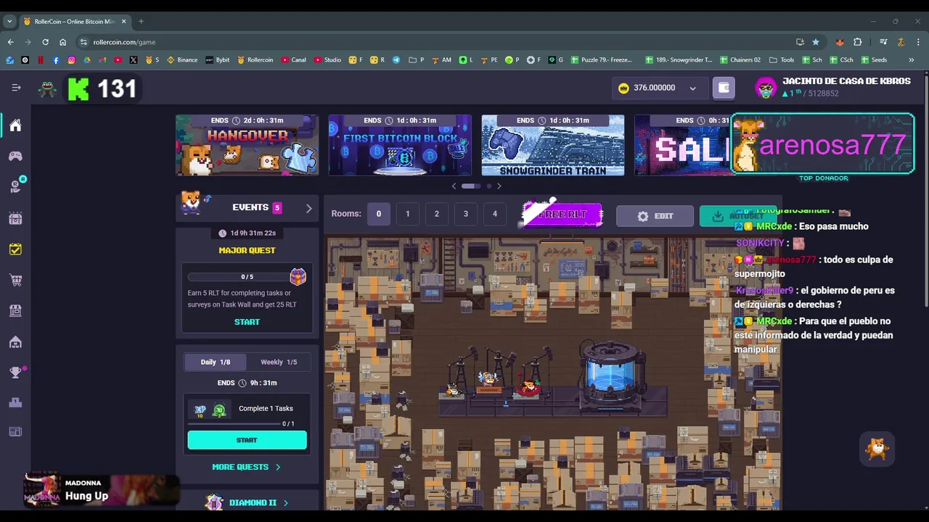
Task: Open the podium leaderboard sidebar icon
Action: point(15,402)
